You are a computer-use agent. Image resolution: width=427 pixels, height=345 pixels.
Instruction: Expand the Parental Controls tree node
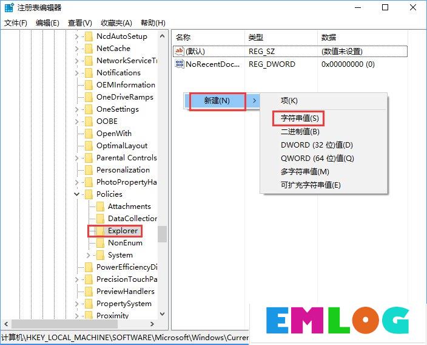click(77, 158)
